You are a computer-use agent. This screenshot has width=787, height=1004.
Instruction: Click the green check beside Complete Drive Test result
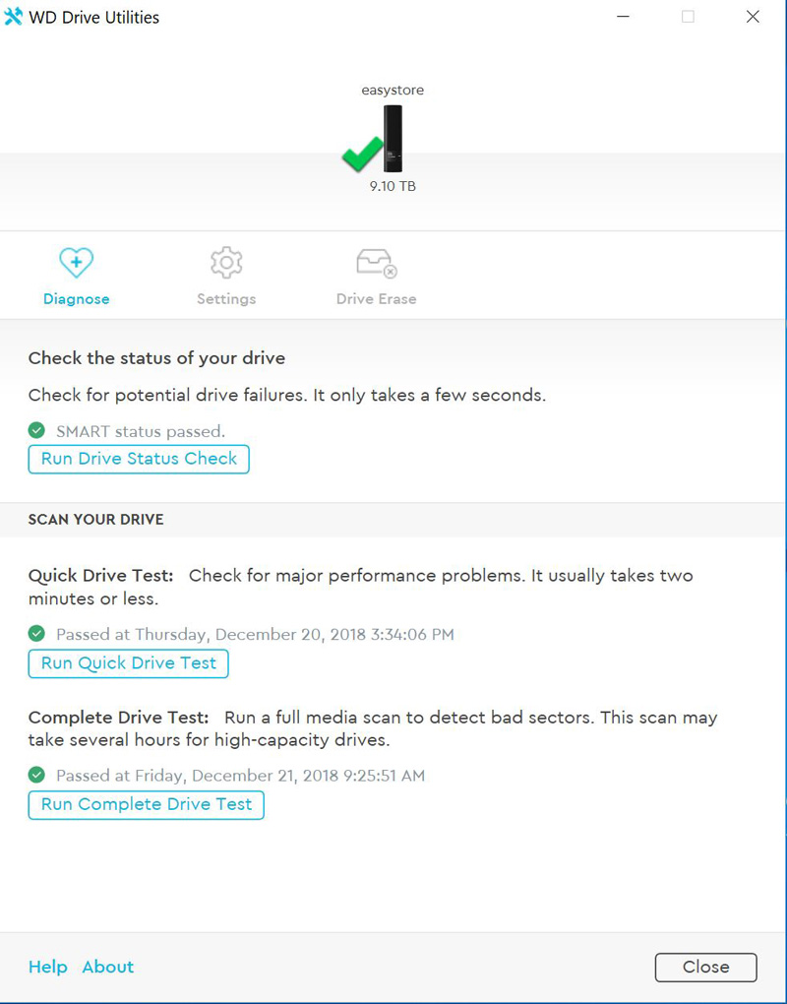click(x=37, y=775)
